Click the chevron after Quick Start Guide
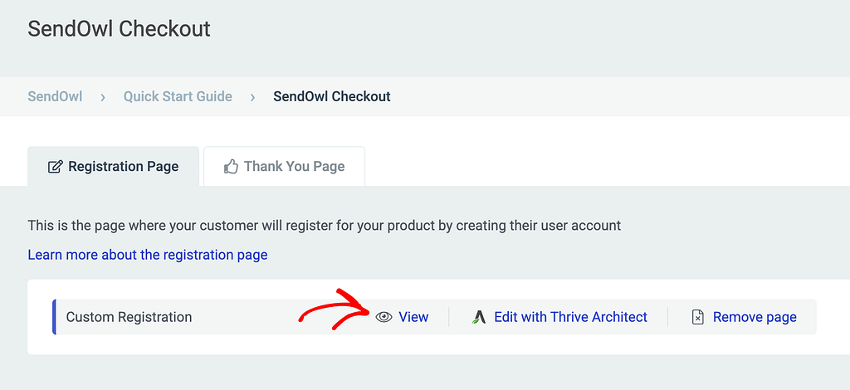The width and height of the screenshot is (850, 390). tap(252, 98)
